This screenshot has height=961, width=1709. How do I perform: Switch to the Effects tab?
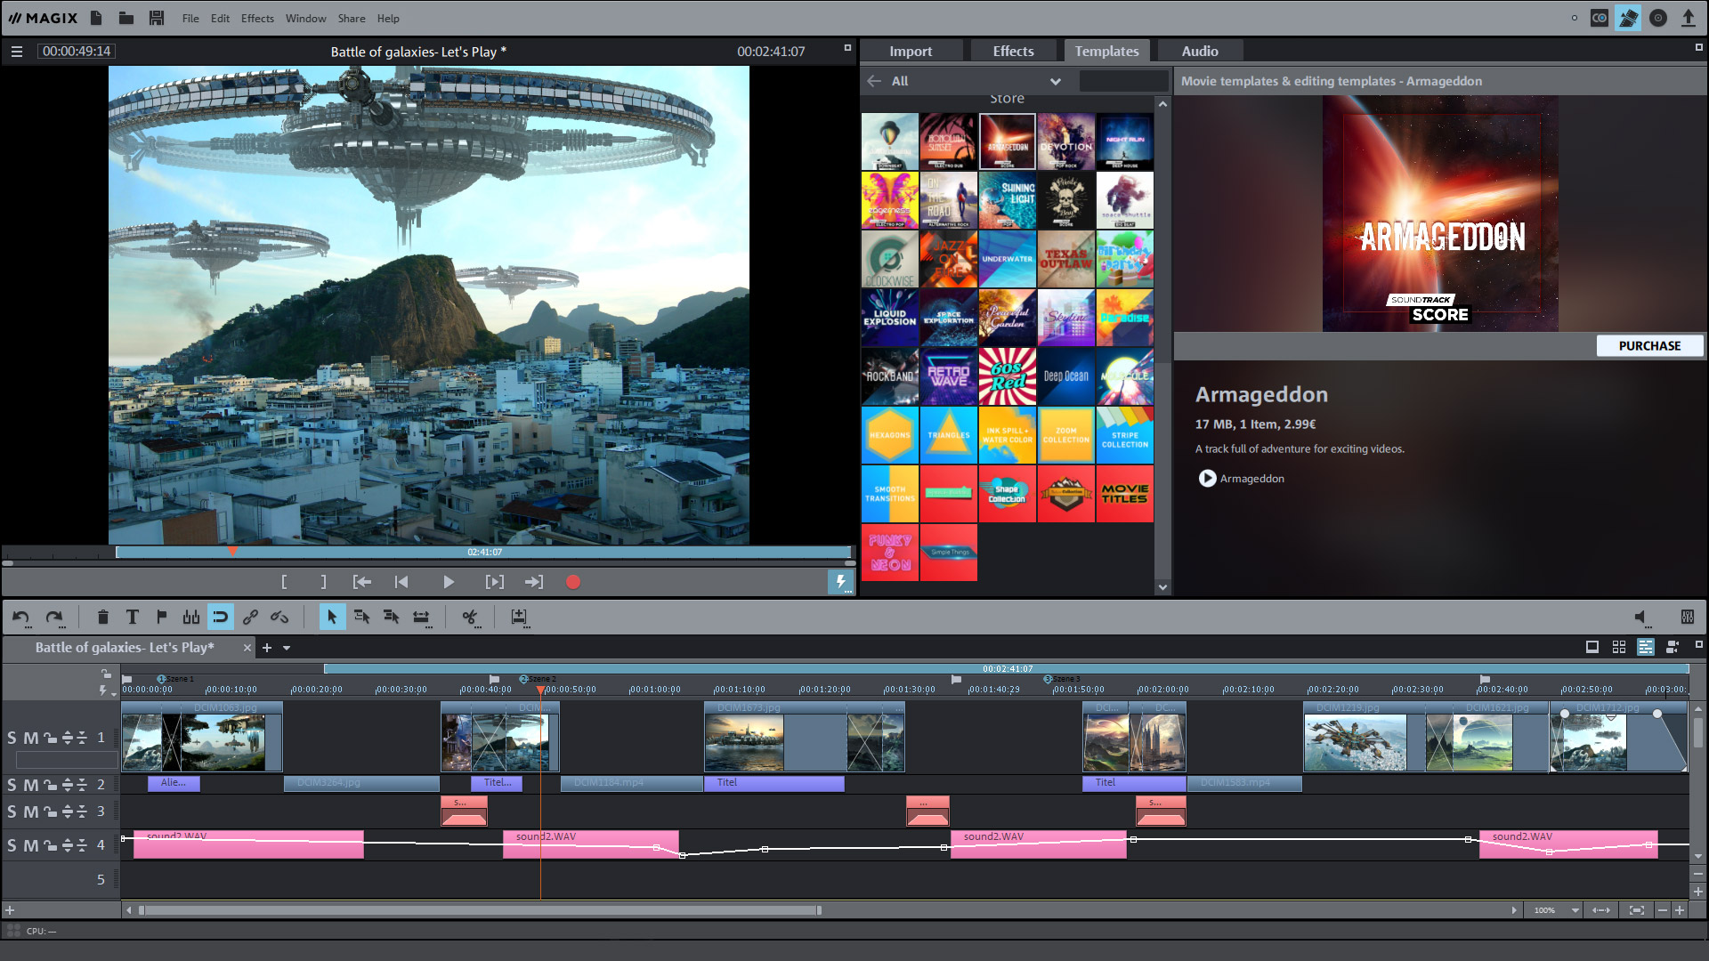tap(1012, 50)
